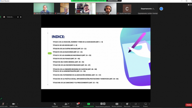Click the Detener video camera icon
192x108 pixels.
pyautogui.click(x=13, y=104)
